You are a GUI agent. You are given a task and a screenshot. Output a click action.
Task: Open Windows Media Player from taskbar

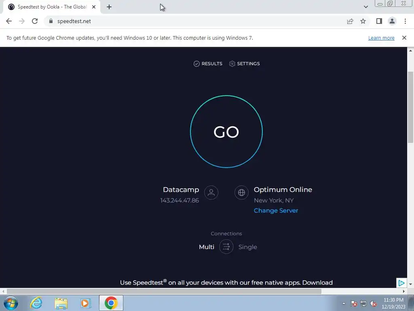point(86,303)
